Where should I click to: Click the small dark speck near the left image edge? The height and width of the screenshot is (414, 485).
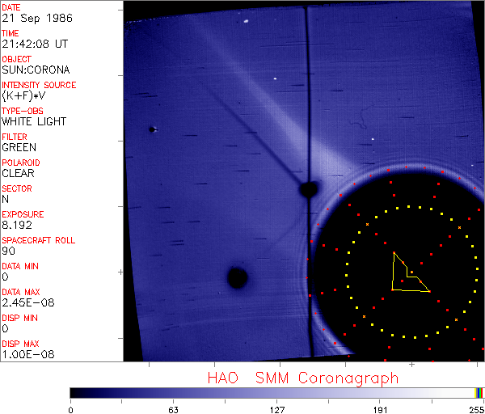(x=151, y=129)
